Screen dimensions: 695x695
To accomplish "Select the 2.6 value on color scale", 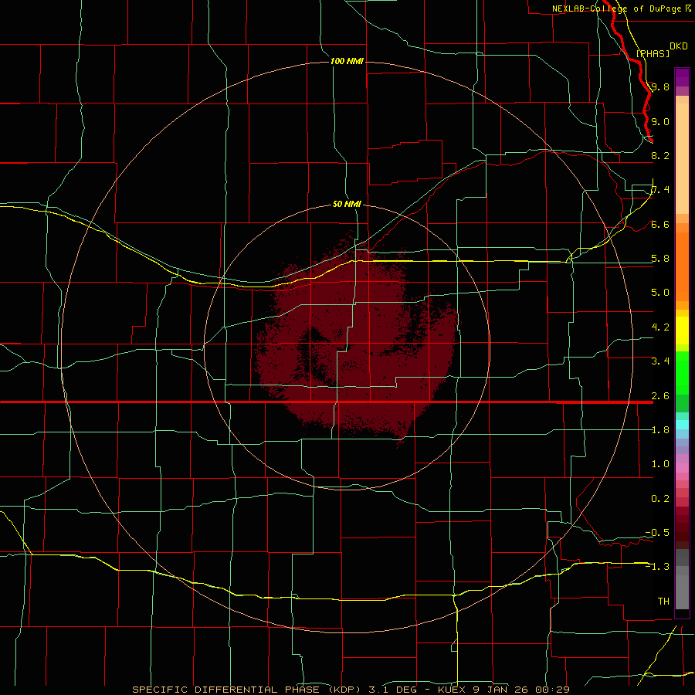I will [660, 396].
